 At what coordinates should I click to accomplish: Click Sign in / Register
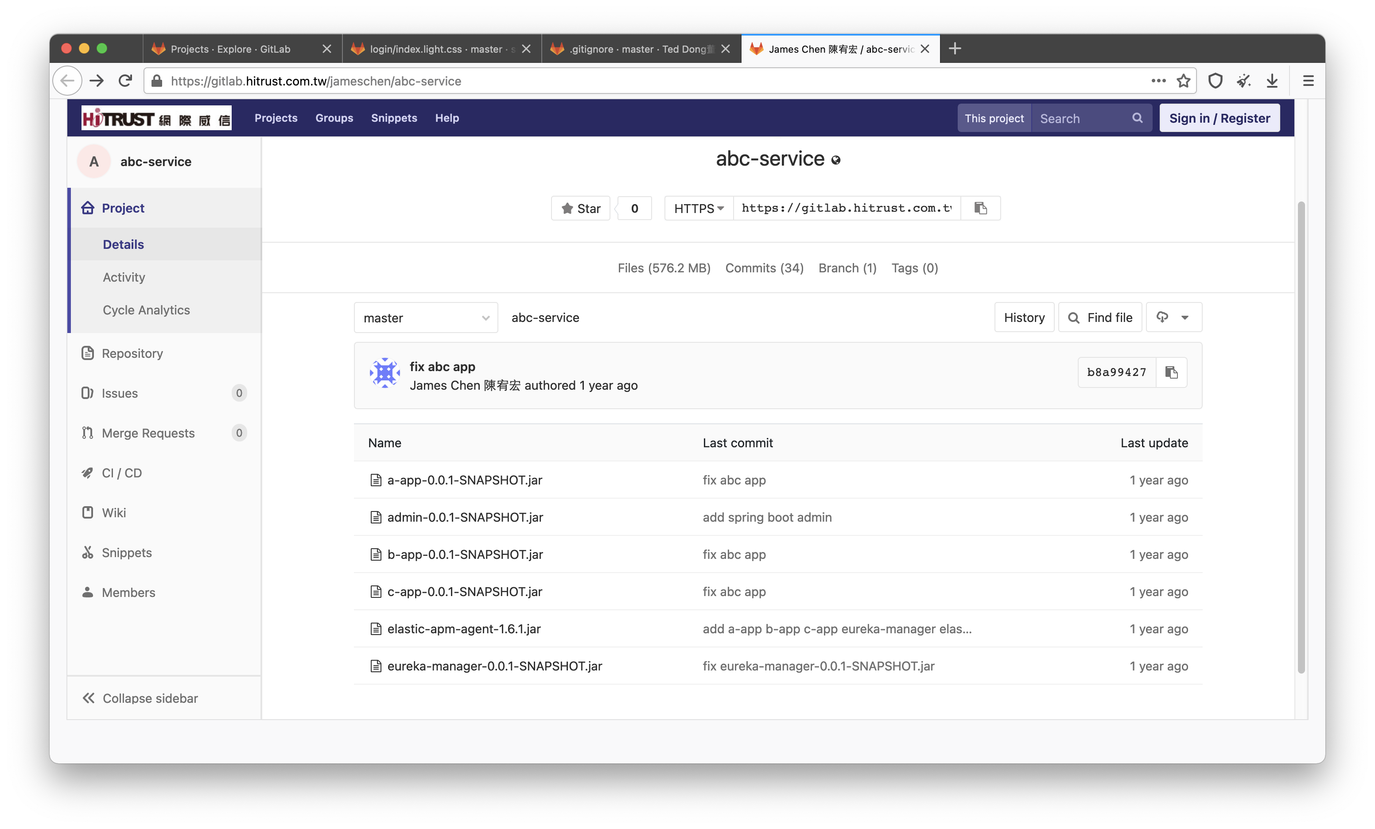(x=1220, y=118)
